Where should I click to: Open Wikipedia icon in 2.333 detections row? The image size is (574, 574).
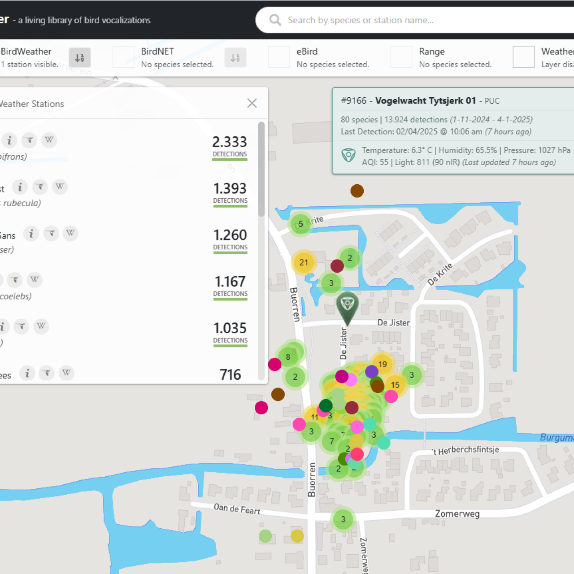[x=49, y=140]
